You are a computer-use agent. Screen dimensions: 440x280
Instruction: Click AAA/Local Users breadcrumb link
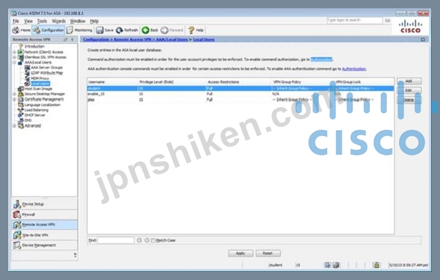(172, 40)
